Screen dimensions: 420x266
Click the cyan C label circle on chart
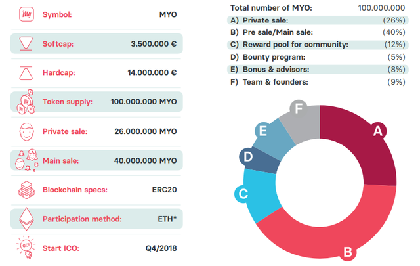(x=243, y=194)
